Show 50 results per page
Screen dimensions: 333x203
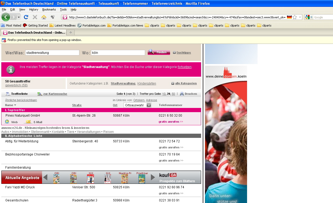coord(173,94)
